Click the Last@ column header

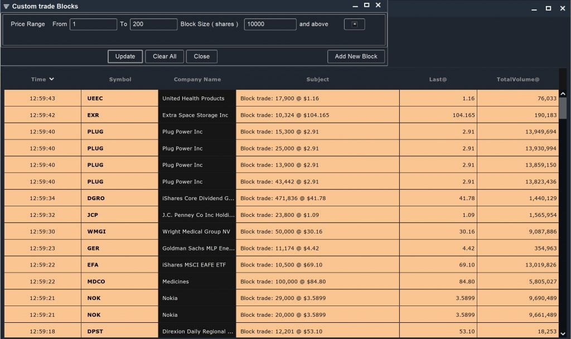point(438,79)
